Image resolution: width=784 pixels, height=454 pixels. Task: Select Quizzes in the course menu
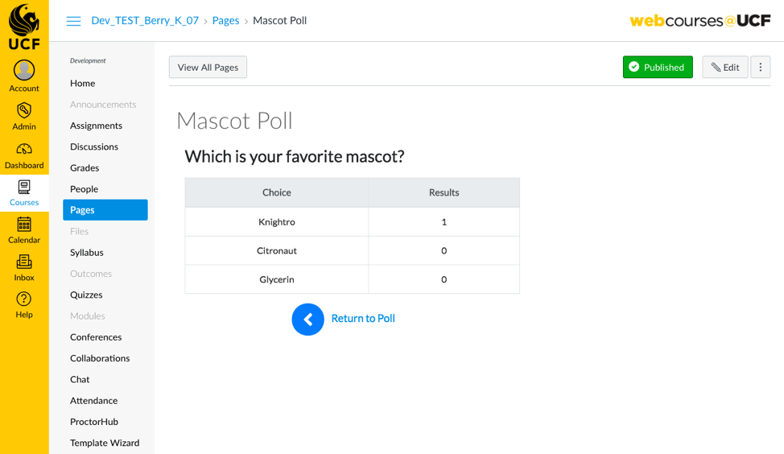point(86,295)
